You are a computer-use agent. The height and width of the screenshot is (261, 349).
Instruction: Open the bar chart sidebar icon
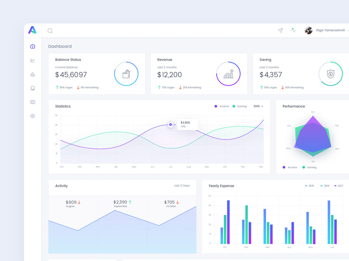click(x=32, y=74)
